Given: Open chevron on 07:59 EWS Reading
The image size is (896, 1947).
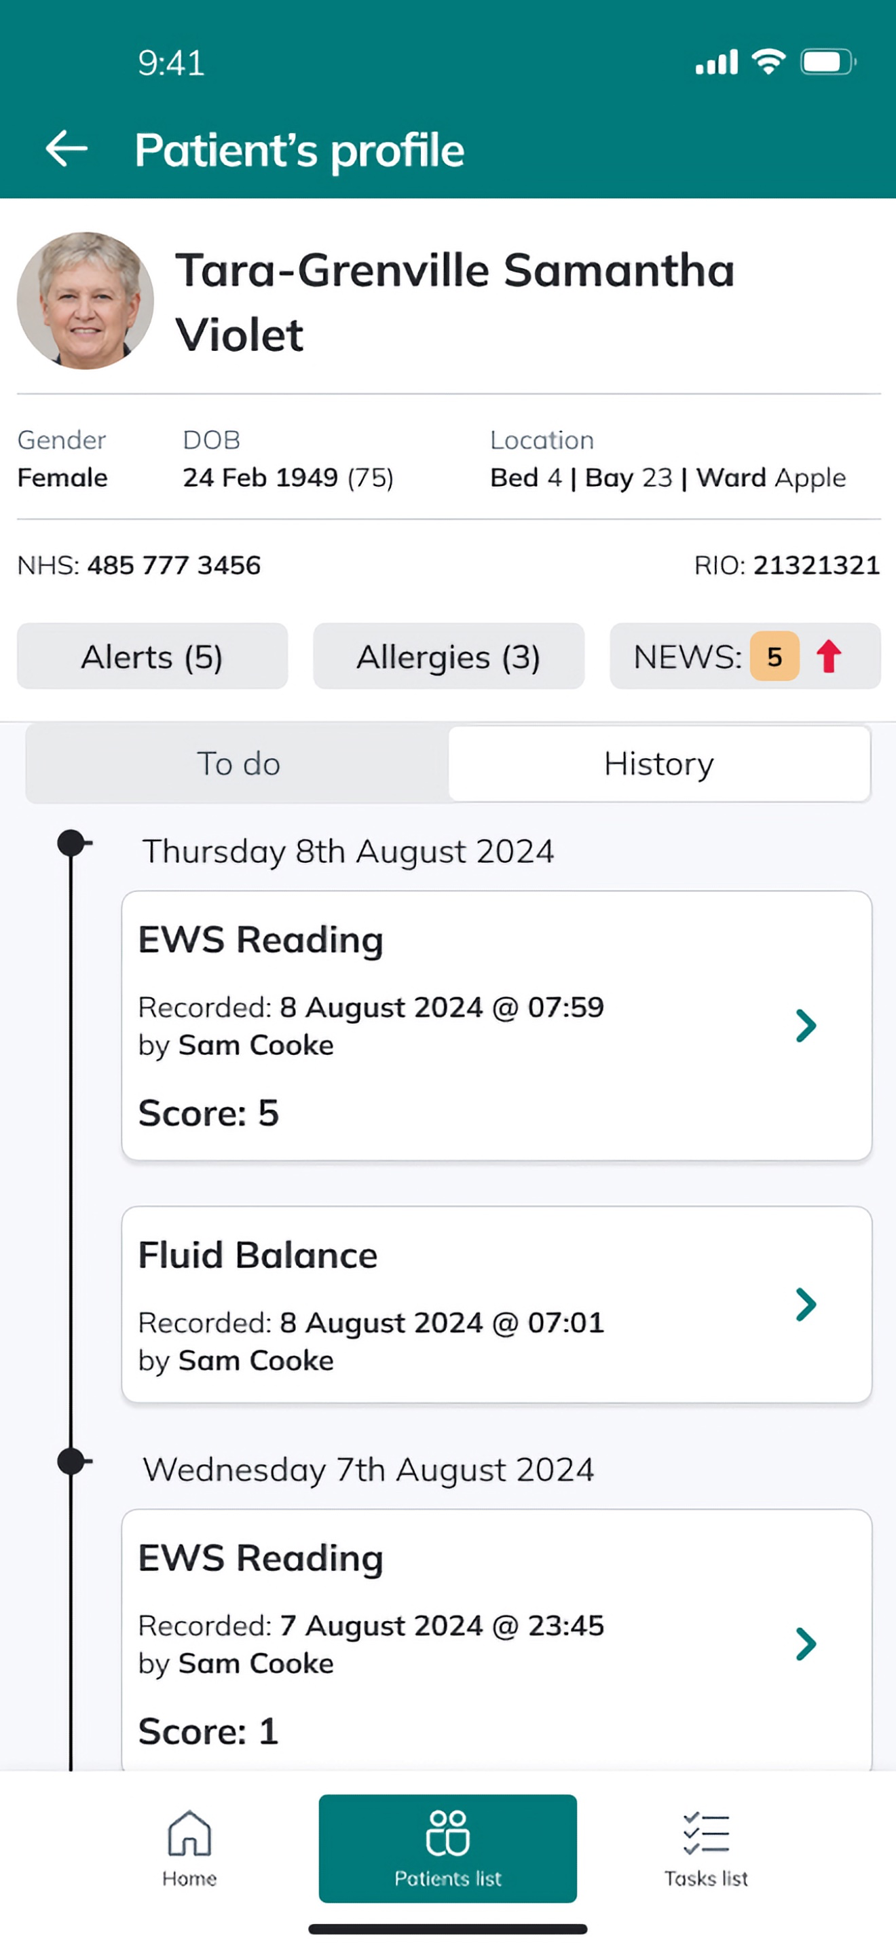Looking at the screenshot, I should click(806, 1026).
